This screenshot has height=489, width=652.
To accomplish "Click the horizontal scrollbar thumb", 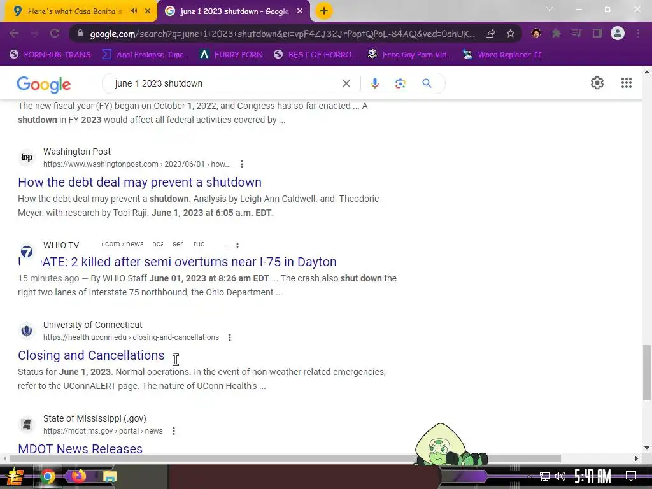I will coord(285,458).
